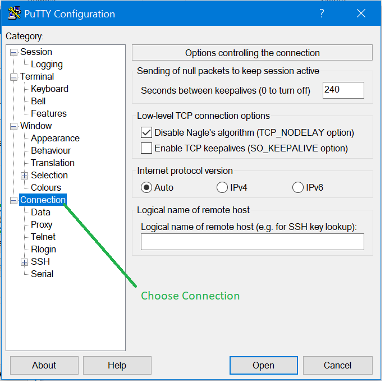Select Logging in the category tree
Viewport: 385px width, 387px height.
[x=47, y=64]
